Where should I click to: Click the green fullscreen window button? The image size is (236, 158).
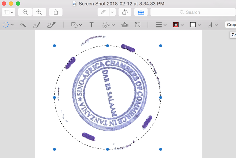18,4
